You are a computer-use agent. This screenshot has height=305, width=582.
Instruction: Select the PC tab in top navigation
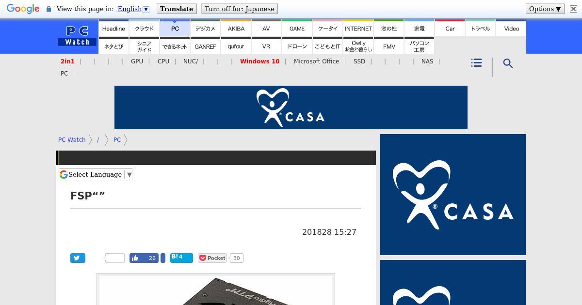pyautogui.click(x=175, y=28)
